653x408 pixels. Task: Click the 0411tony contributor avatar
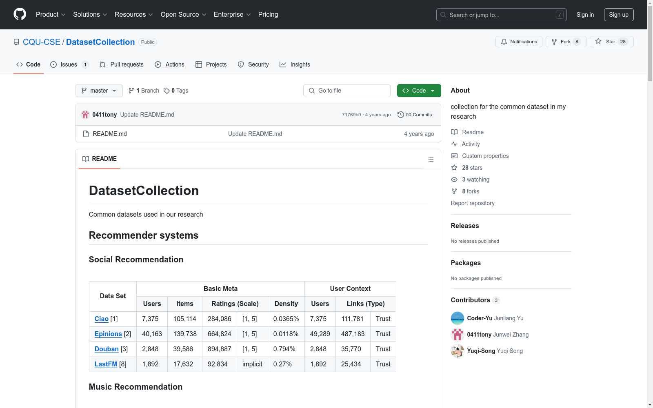458,335
